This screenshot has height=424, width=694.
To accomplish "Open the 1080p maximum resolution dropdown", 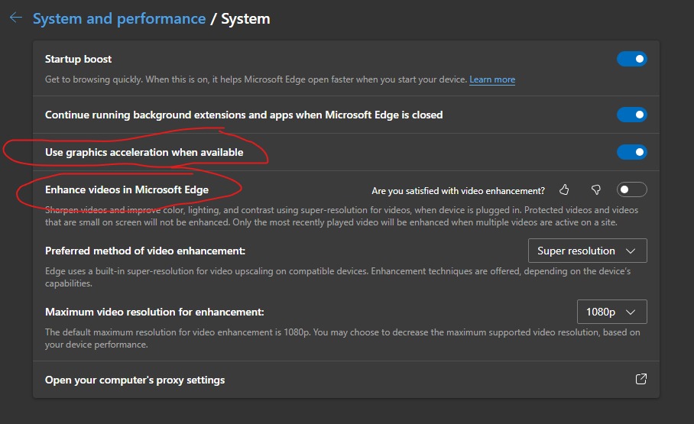I will tap(611, 312).
